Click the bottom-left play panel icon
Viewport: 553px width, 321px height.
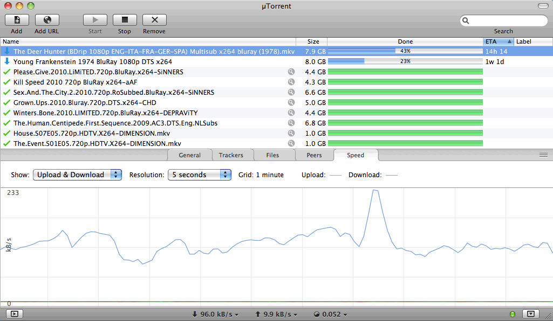coord(15,314)
